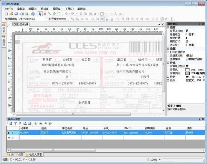The image size is (207, 164).
Task: Click the align left edges icon
Action: click(118, 19)
